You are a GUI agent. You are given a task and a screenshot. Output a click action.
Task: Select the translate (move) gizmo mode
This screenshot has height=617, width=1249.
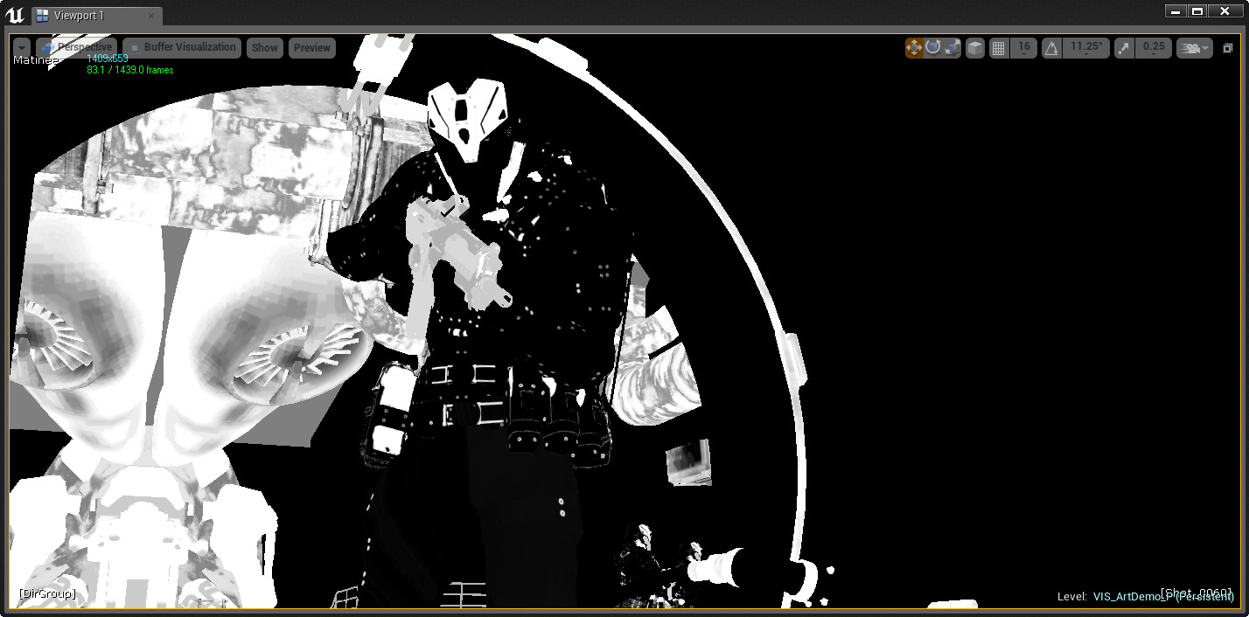[x=914, y=48]
